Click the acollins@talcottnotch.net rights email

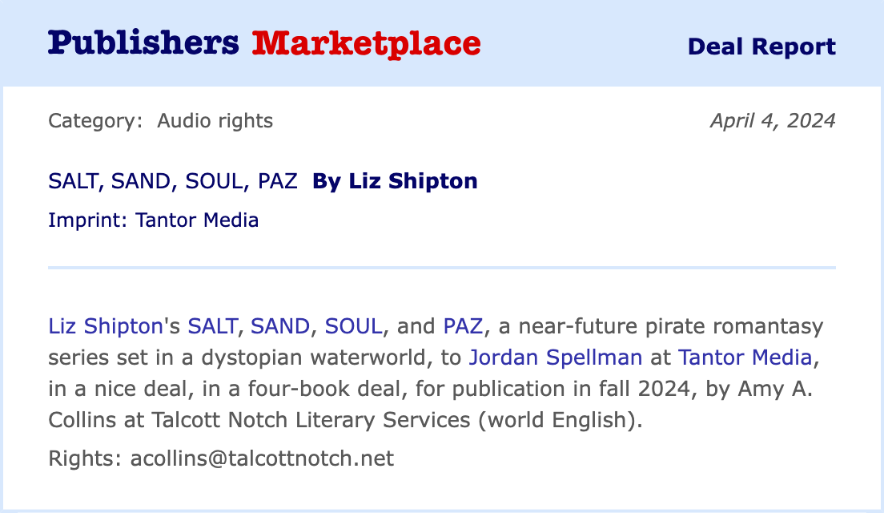point(262,458)
